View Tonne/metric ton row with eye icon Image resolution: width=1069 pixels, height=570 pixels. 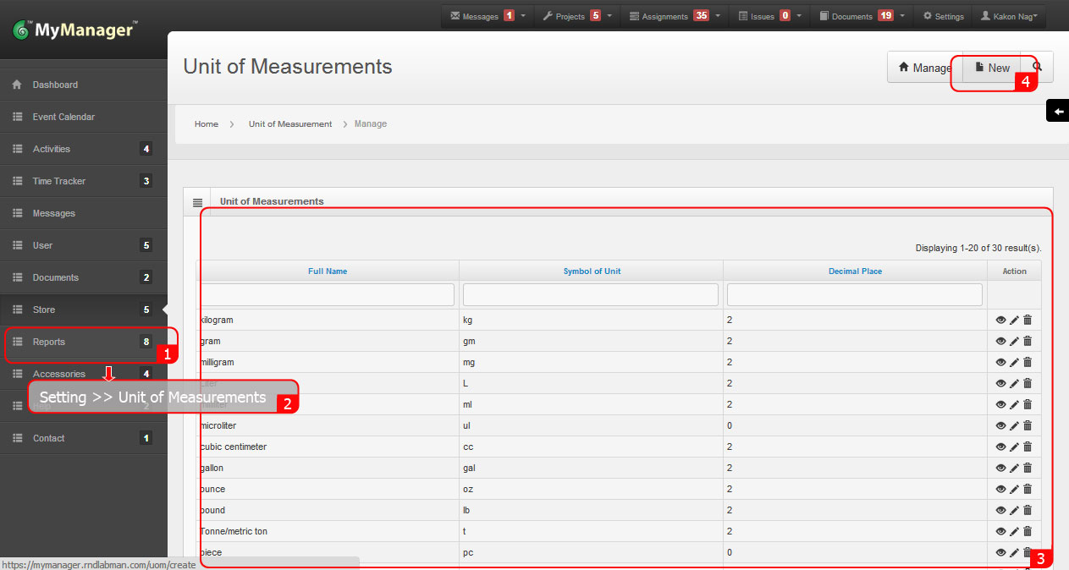pyautogui.click(x=1000, y=531)
